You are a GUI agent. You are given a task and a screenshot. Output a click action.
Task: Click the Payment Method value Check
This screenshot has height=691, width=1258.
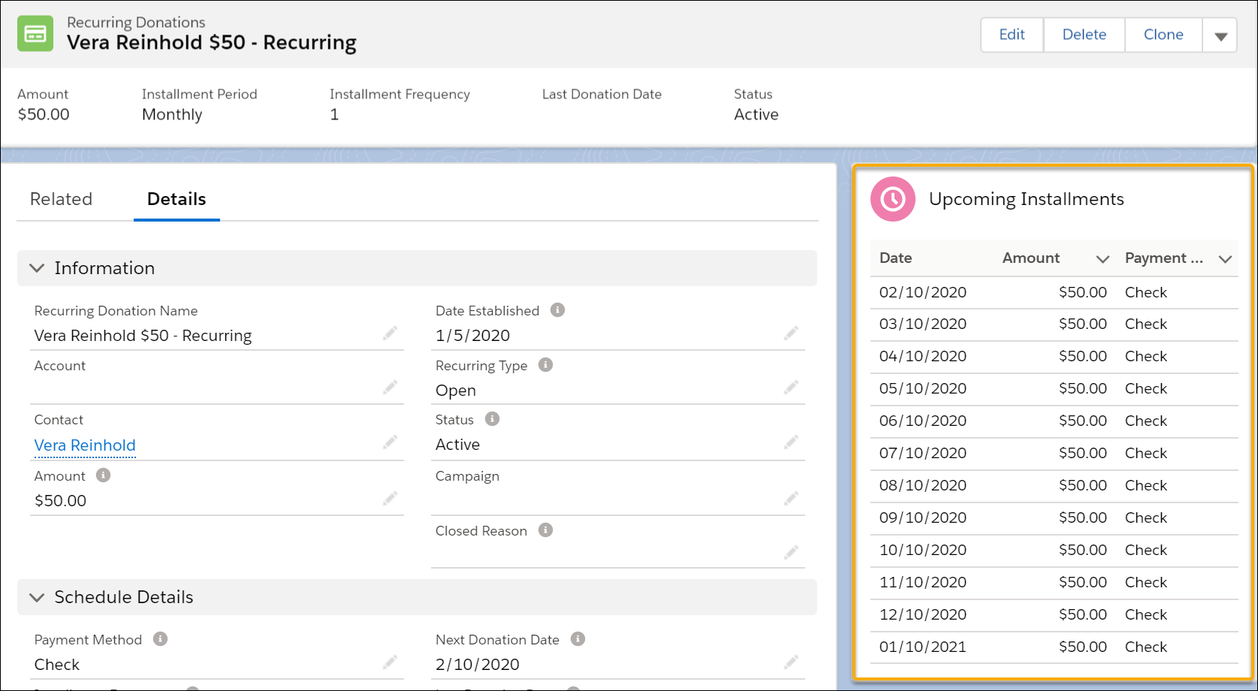(57, 665)
